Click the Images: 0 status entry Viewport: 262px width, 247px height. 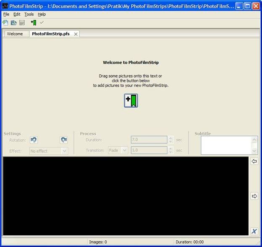[x=98, y=242]
